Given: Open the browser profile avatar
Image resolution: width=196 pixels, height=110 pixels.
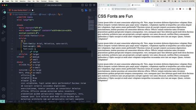Looking at the screenshot, I should pos(190,9).
